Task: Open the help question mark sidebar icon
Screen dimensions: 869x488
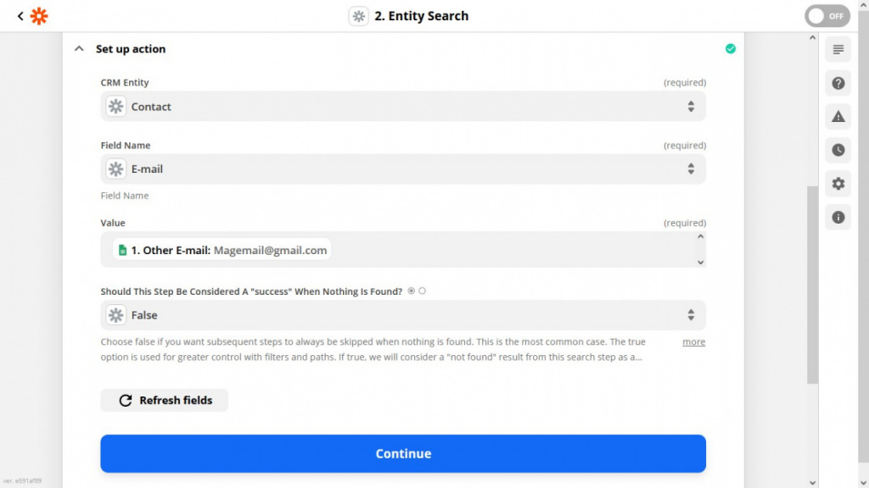Action: point(838,83)
